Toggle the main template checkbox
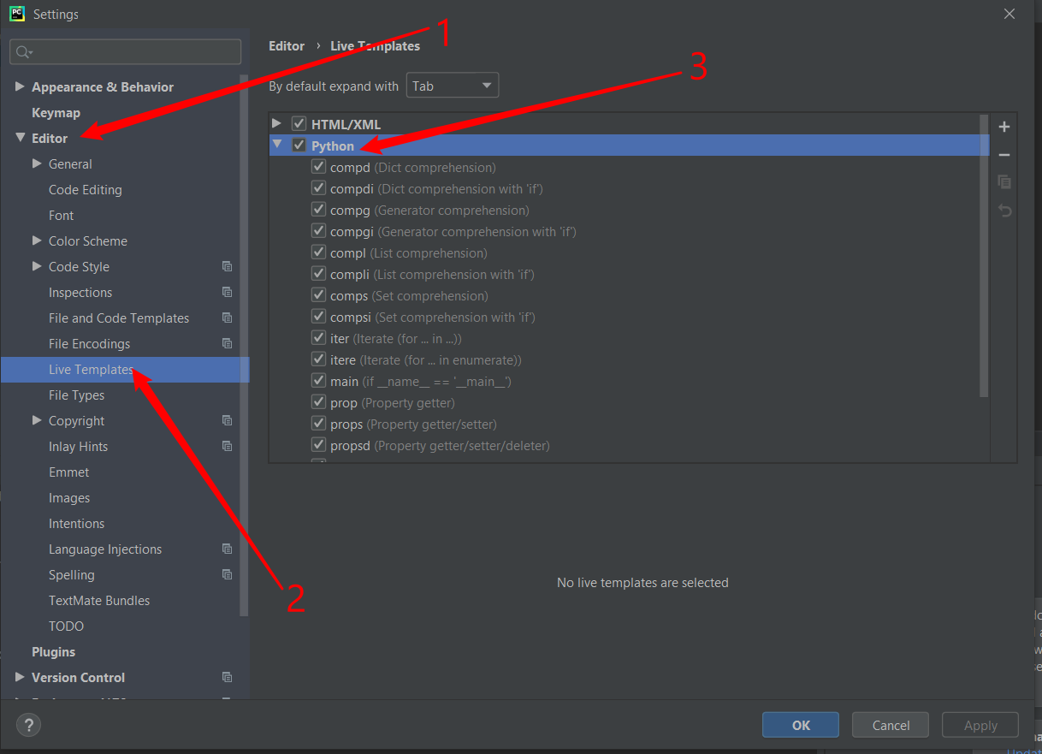Viewport: 1042px width, 754px height. tap(318, 382)
